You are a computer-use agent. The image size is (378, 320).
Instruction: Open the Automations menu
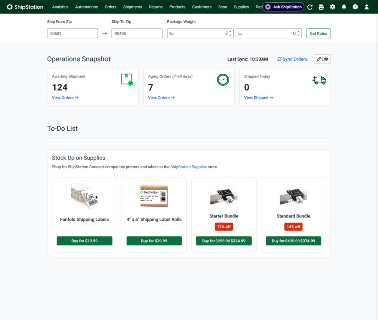(x=86, y=7)
